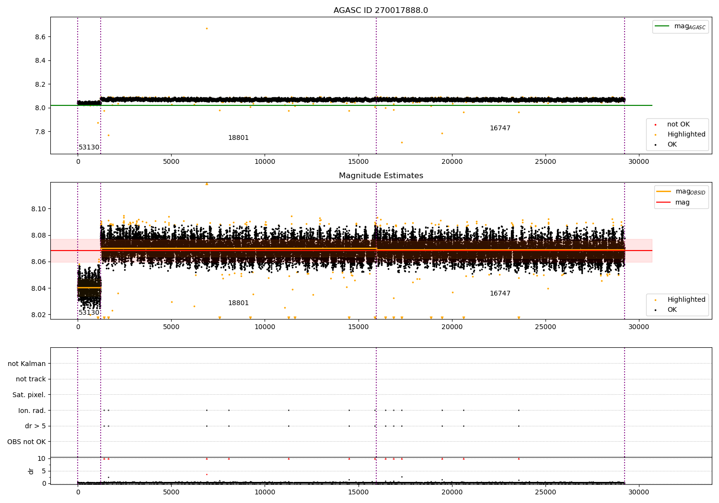Click the 8.10 y-axis tick label

(38, 209)
